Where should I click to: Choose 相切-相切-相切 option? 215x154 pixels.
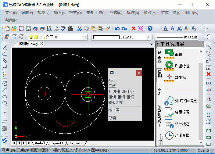point(121,97)
